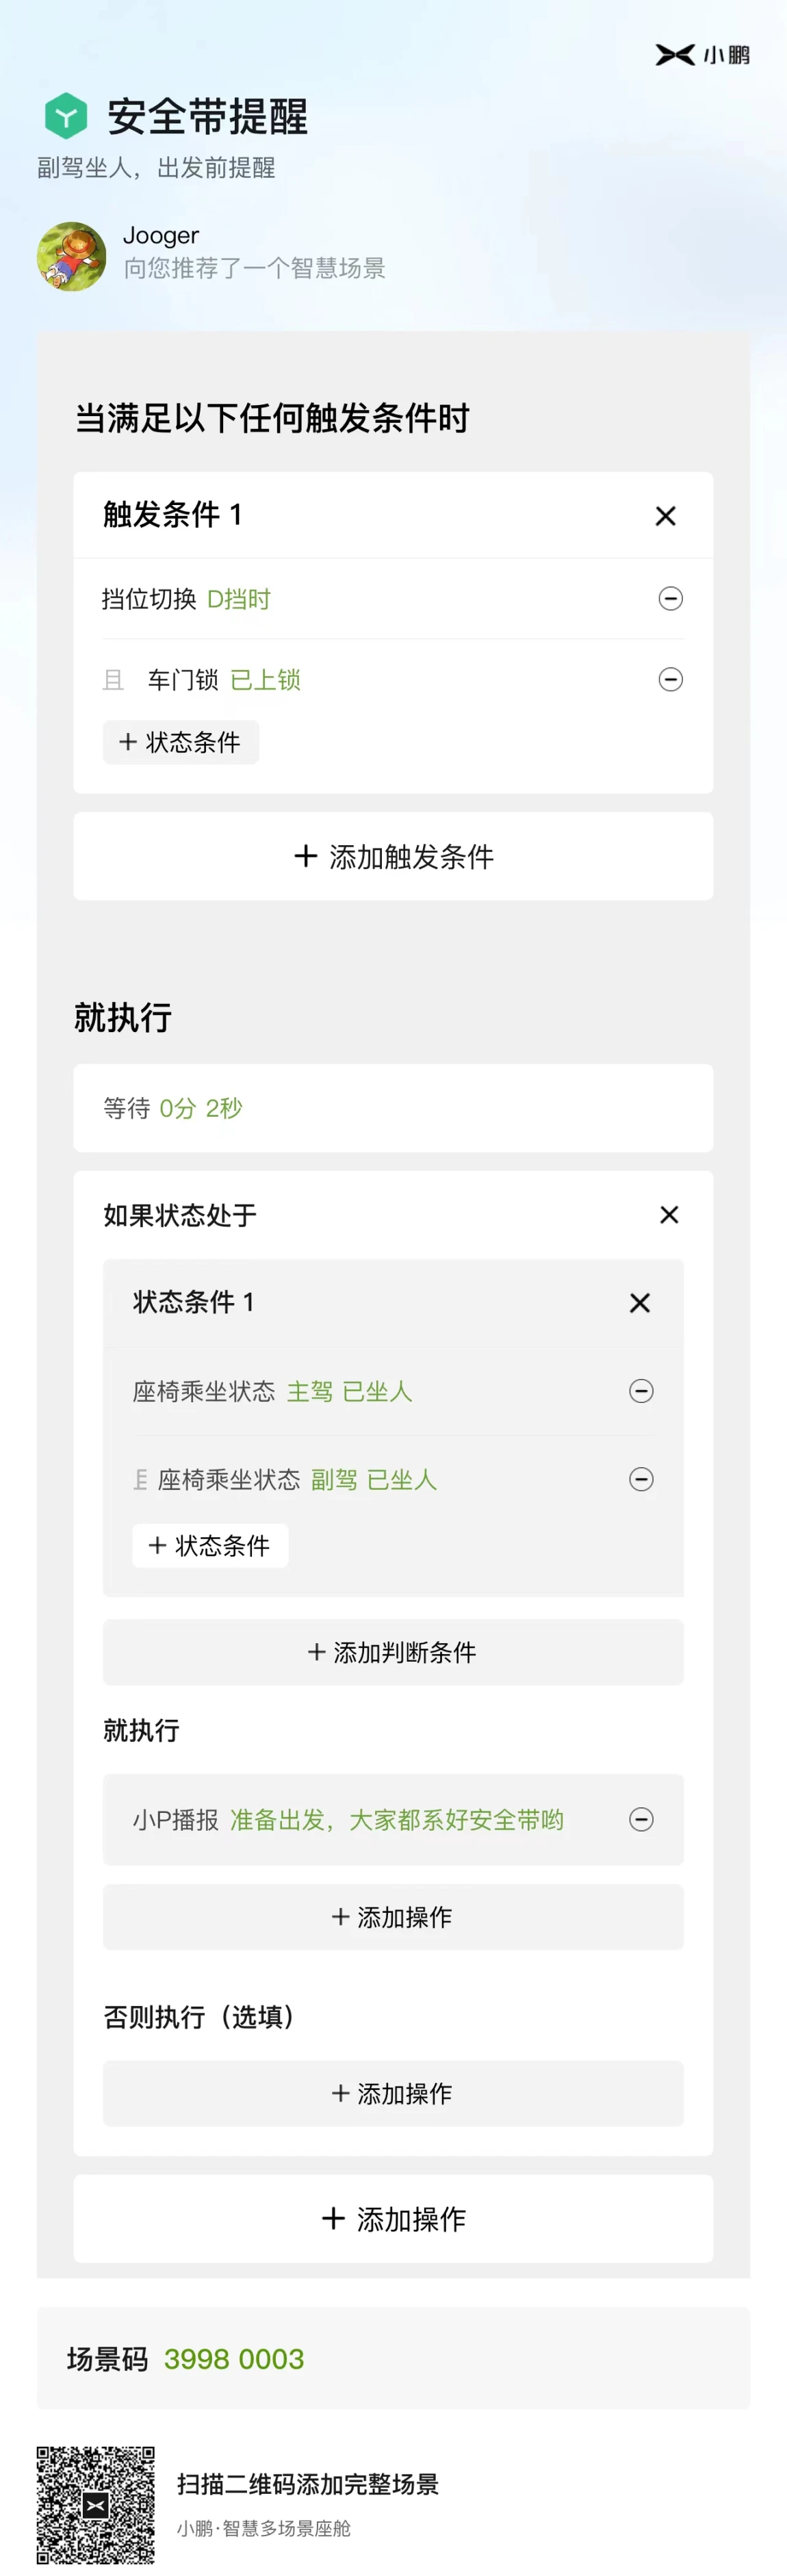Change the D挡时 gear value
This screenshot has height=2576, width=787.
click(x=239, y=599)
